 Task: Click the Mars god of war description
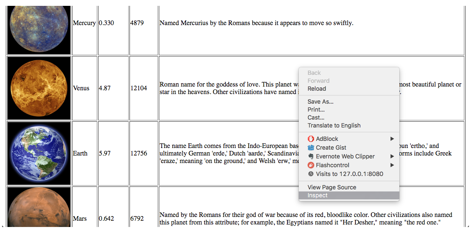pyautogui.click(x=306, y=219)
